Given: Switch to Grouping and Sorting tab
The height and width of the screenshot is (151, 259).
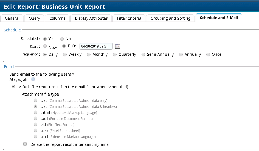Looking at the screenshot, I should pos(170,18).
